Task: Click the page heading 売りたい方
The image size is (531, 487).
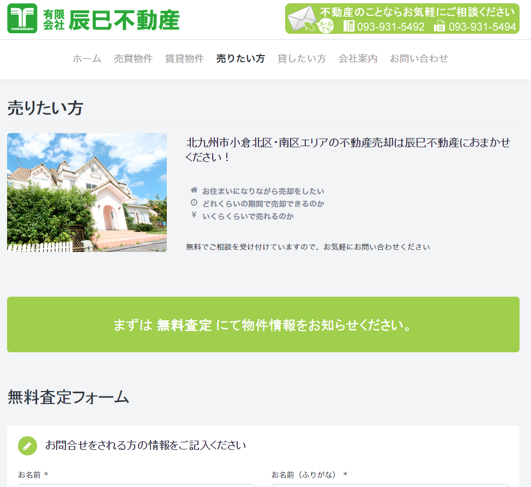Action: [45, 108]
